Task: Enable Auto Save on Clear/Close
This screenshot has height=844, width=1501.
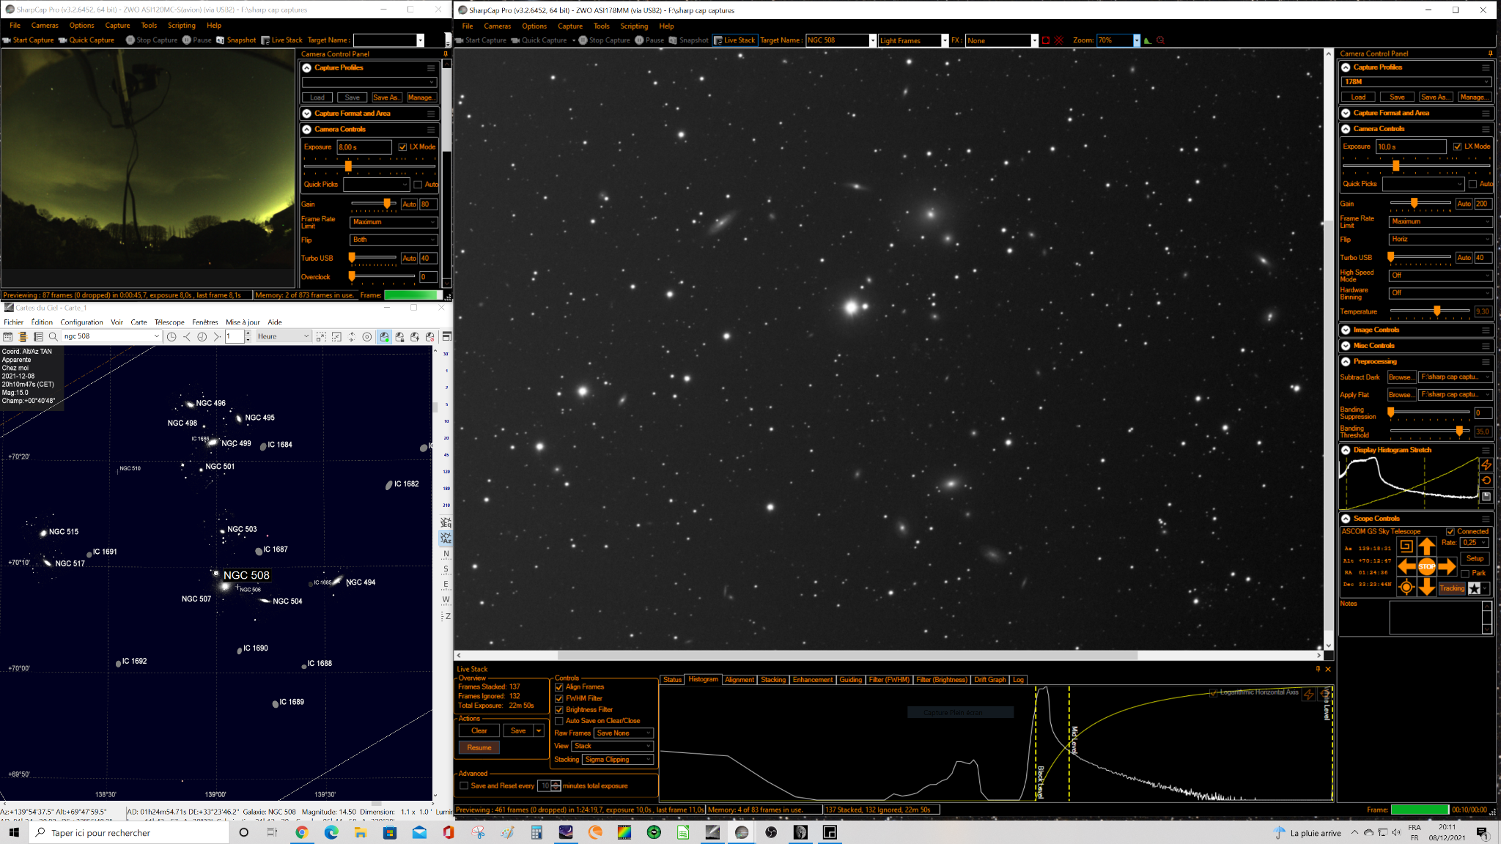Action: 559,721
